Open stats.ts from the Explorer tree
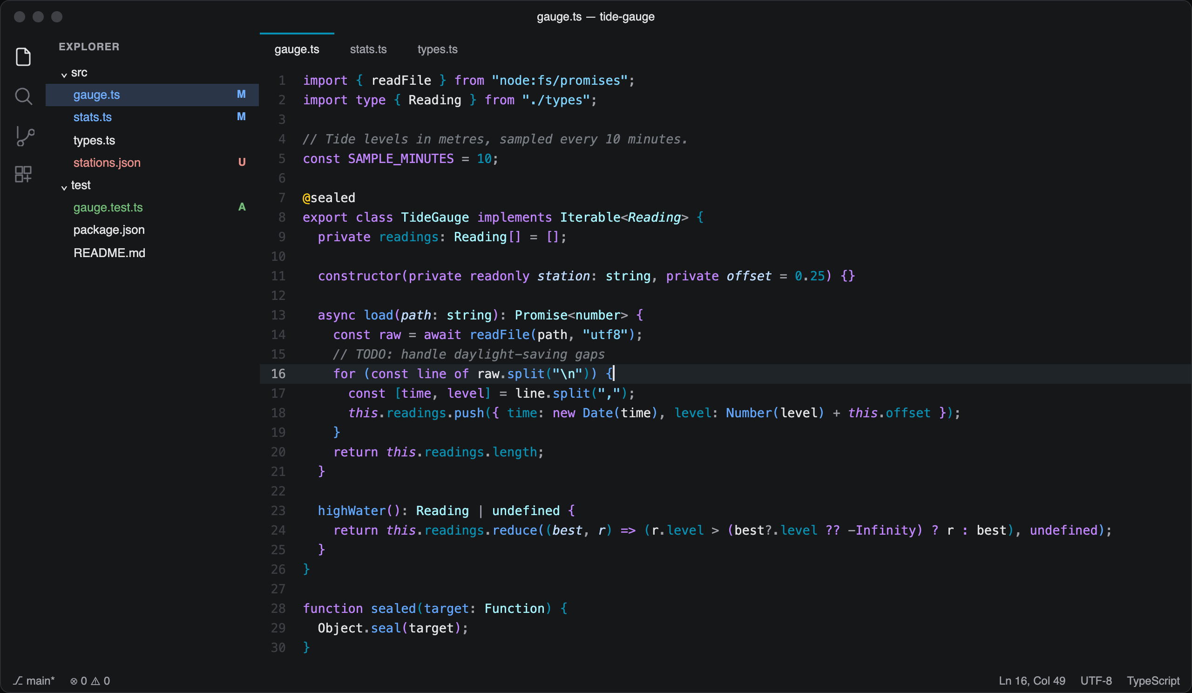1192x693 pixels. coord(152,117)
